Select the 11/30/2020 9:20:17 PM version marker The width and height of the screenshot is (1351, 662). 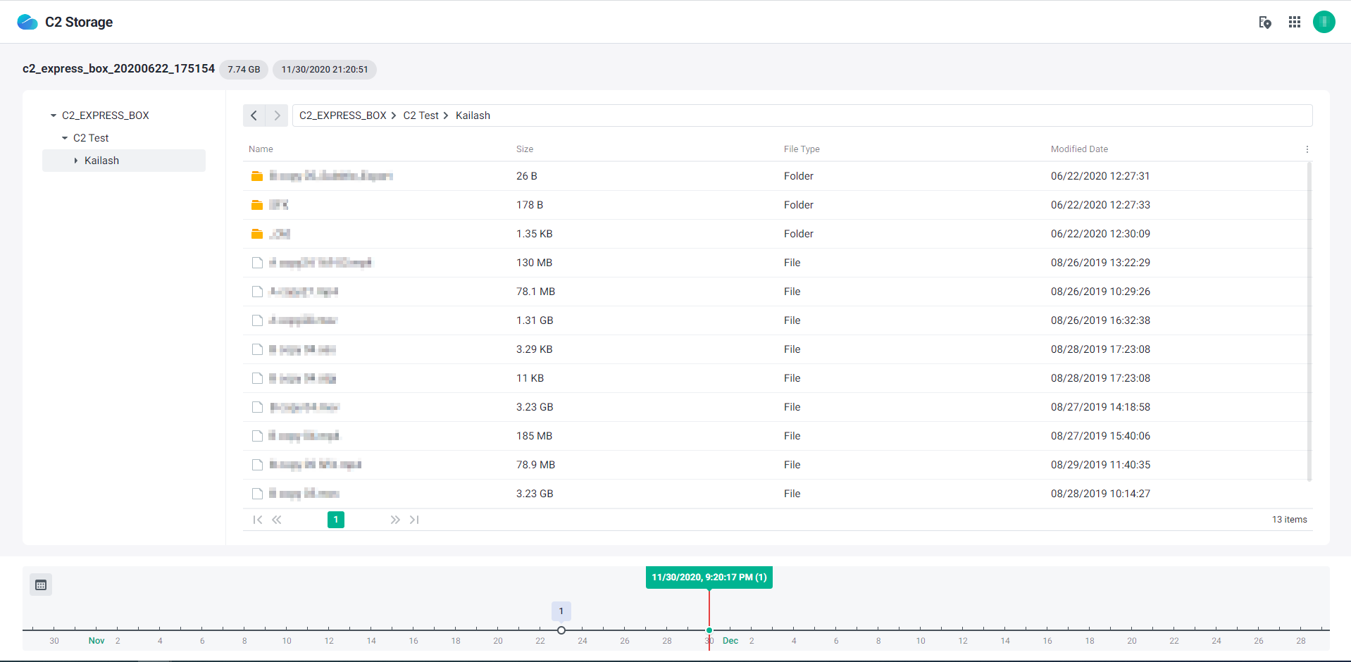709,630
